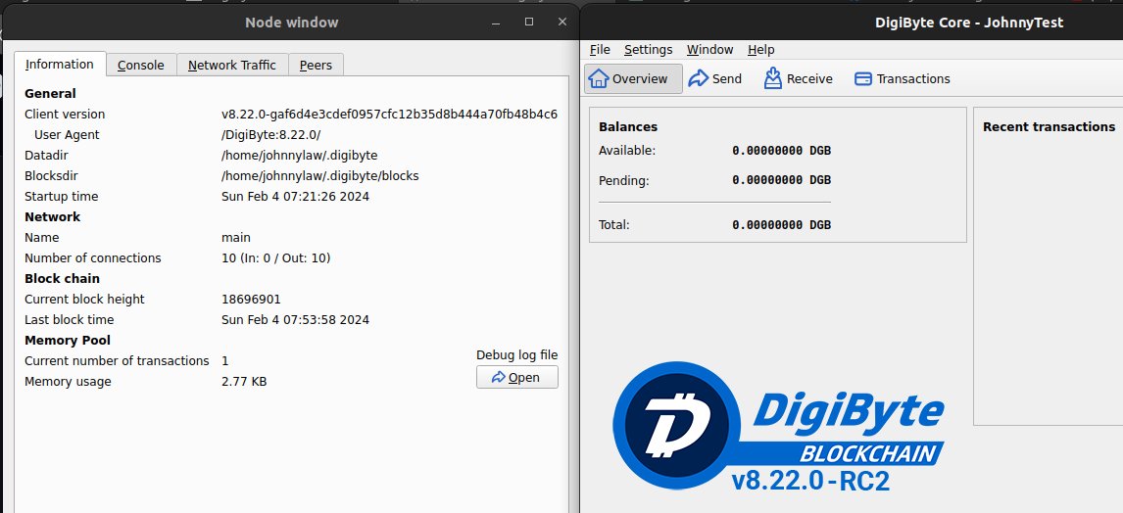
Task: Open the Overview page in DigiByte Core
Action: click(633, 78)
